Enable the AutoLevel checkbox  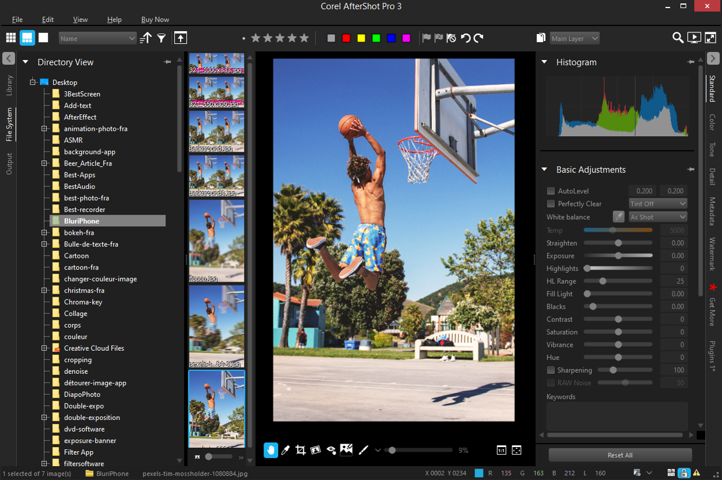pos(550,191)
